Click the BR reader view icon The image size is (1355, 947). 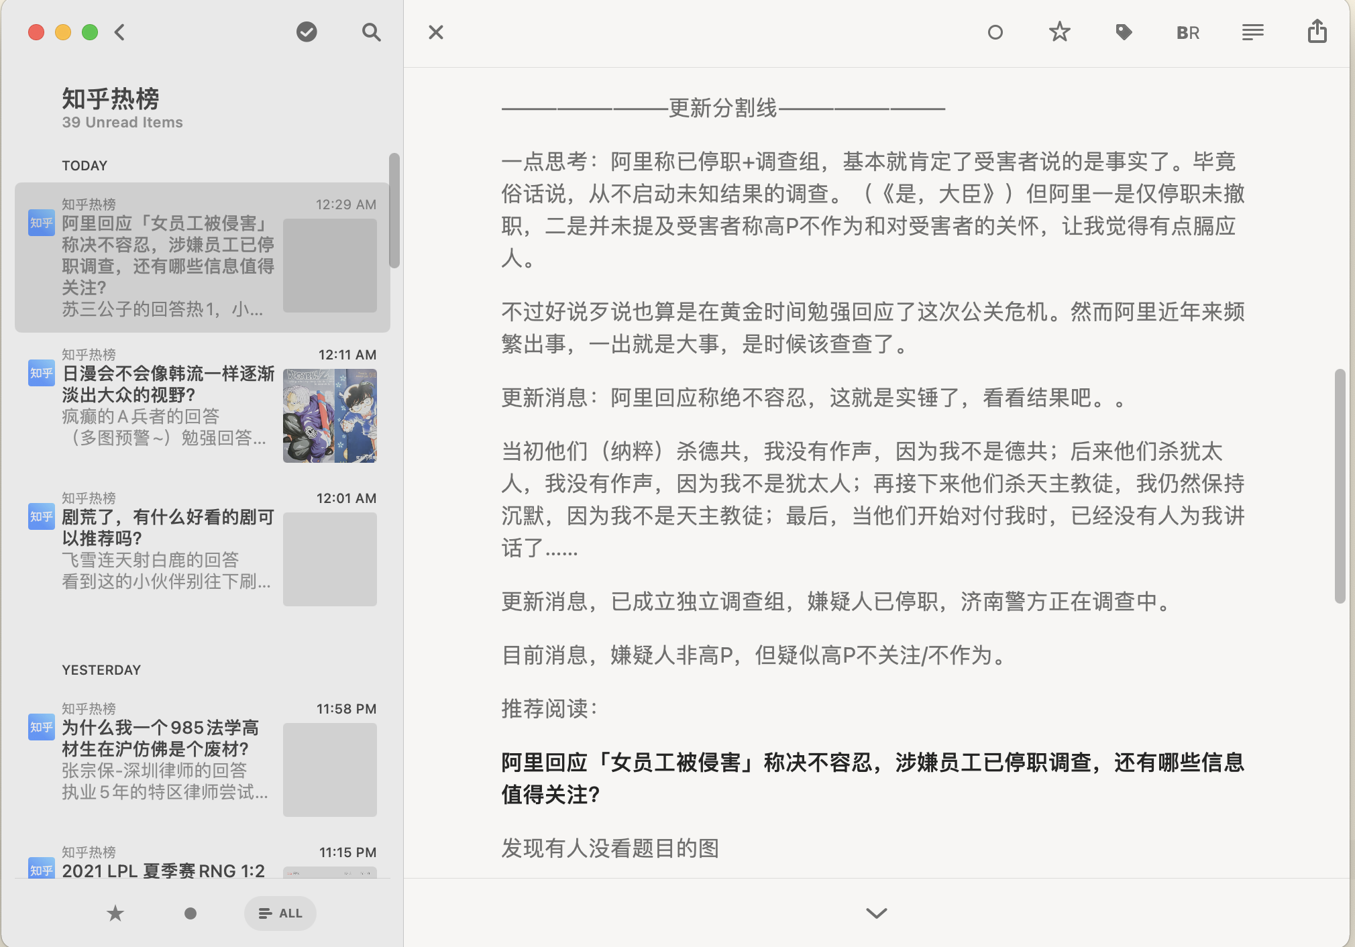click(1187, 33)
